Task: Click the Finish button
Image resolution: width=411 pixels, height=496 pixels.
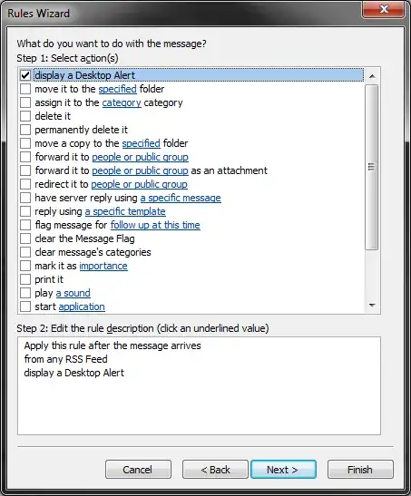Action: pos(361,470)
